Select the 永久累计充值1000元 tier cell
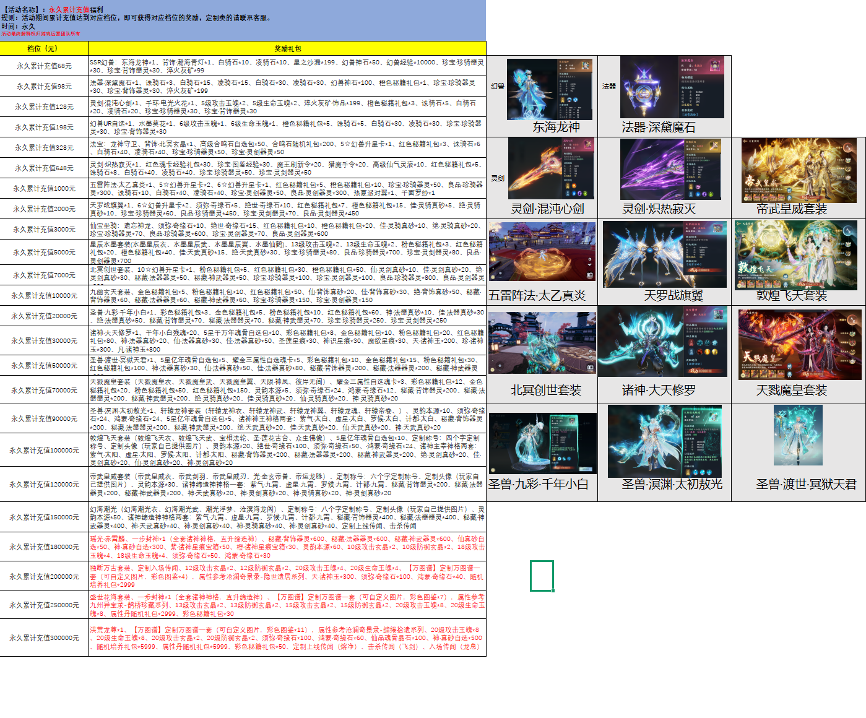This screenshot has height=718, width=866. [44, 188]
